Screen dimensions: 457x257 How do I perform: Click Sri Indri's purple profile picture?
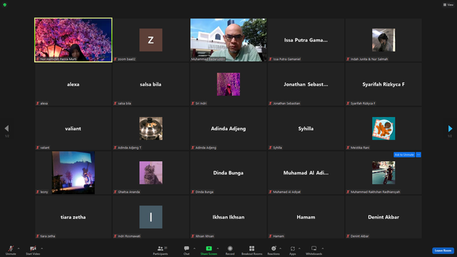(228, 84)
